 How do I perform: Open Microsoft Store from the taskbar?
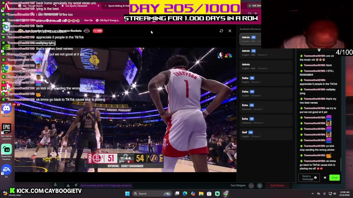[209, 194]
